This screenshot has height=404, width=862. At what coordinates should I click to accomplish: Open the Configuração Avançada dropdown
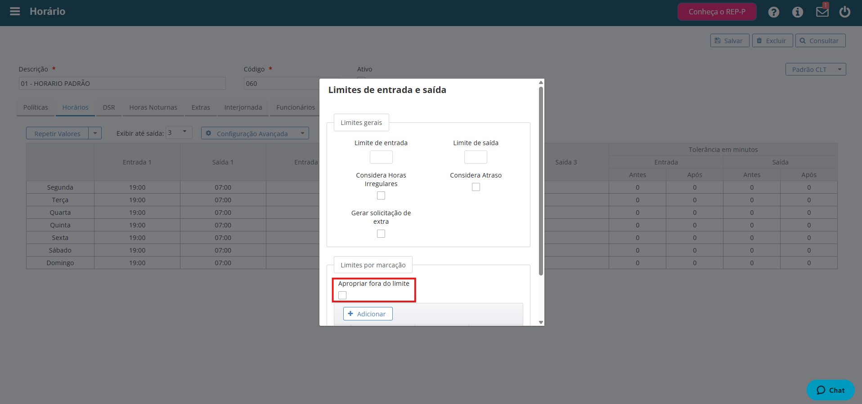coord(255,133)
